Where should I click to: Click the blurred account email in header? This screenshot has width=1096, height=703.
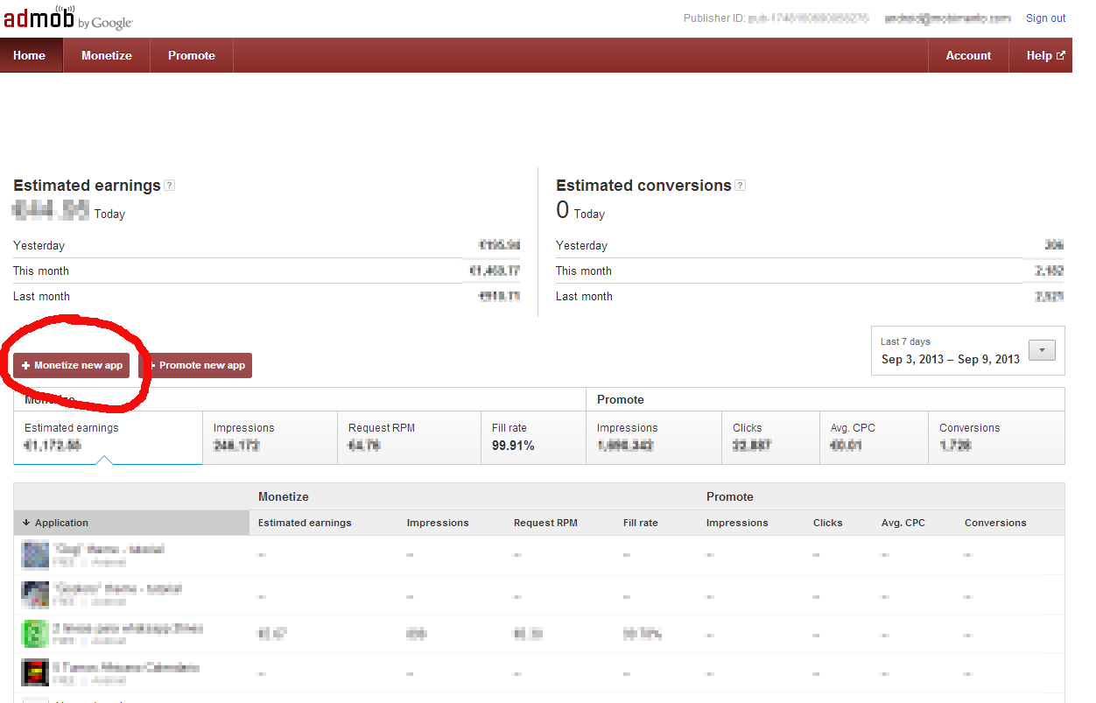[947, 18]
